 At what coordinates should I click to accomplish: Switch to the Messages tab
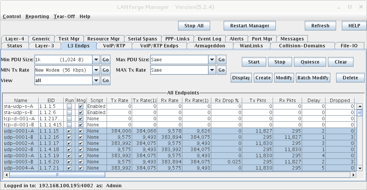coord(292,39)
